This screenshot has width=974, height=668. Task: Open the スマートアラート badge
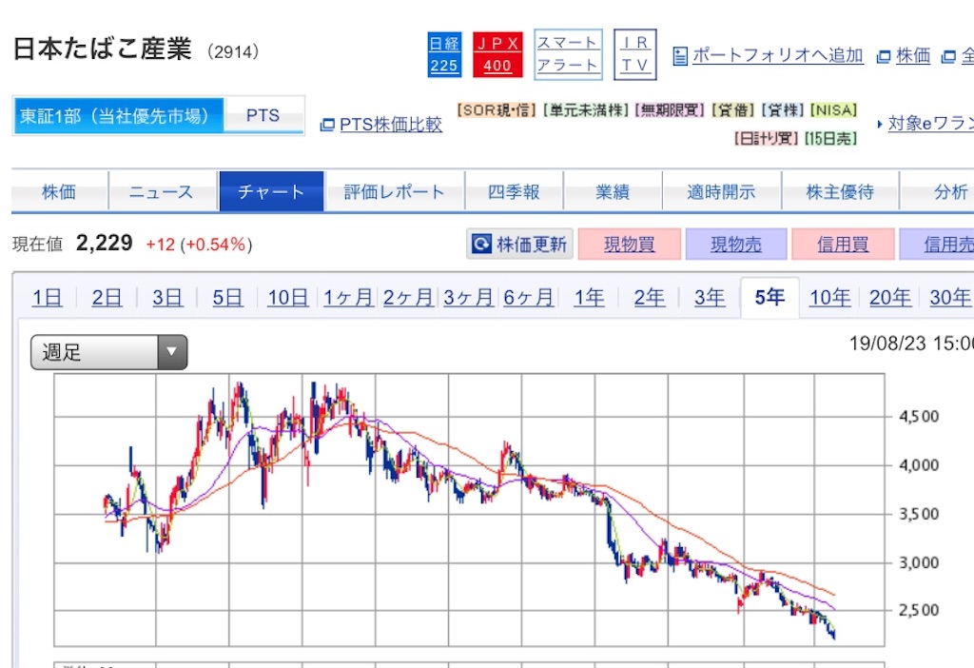pos(568,54)
